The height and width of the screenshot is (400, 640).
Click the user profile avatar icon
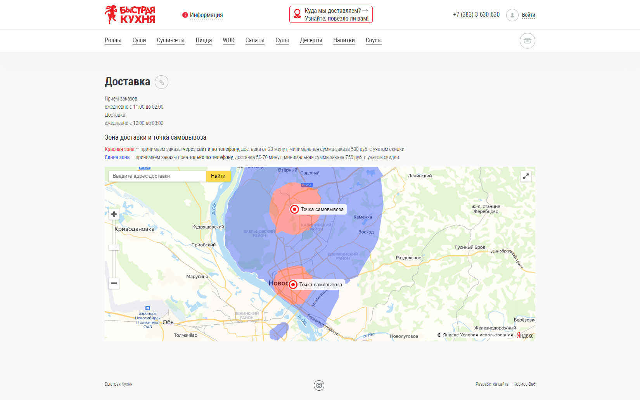(512, 15)
